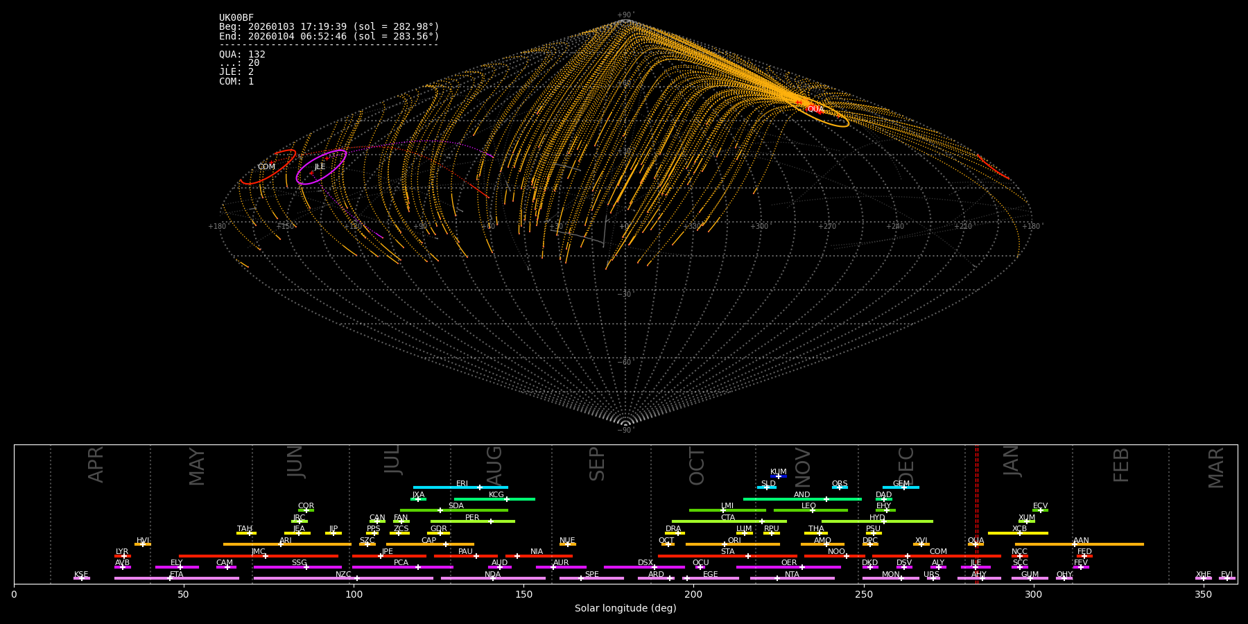Click the STA red shower bar

tap(727, 556)
